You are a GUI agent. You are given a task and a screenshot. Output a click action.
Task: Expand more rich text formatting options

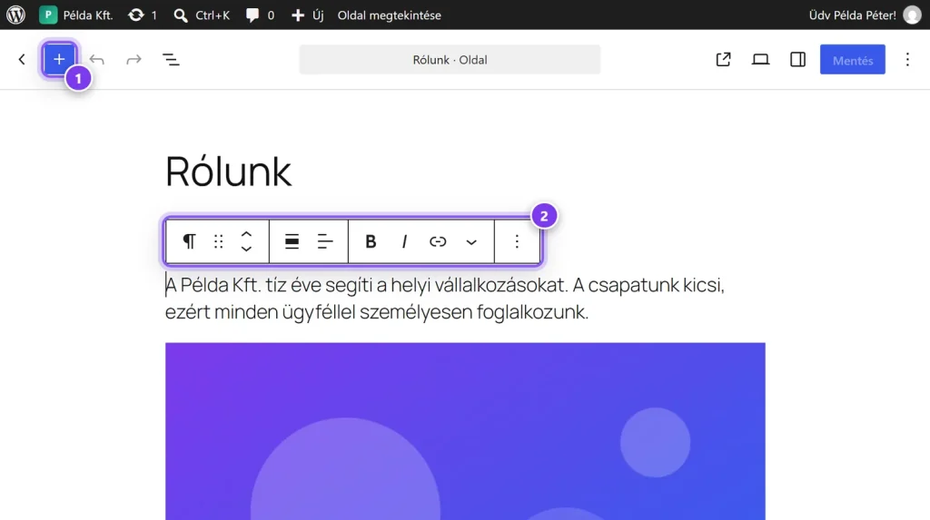coord(471,241)
